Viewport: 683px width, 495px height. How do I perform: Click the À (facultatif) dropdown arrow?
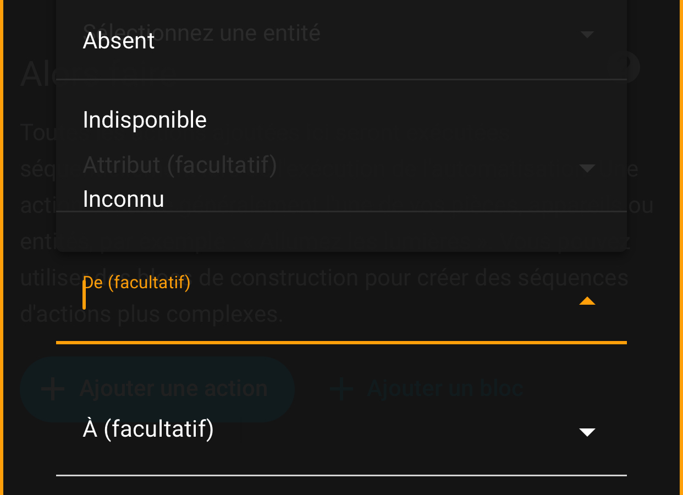(x=587, y=432)
